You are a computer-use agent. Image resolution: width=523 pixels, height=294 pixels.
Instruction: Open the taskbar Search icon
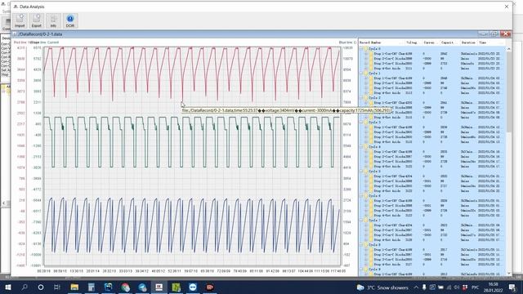coord(25,287)
